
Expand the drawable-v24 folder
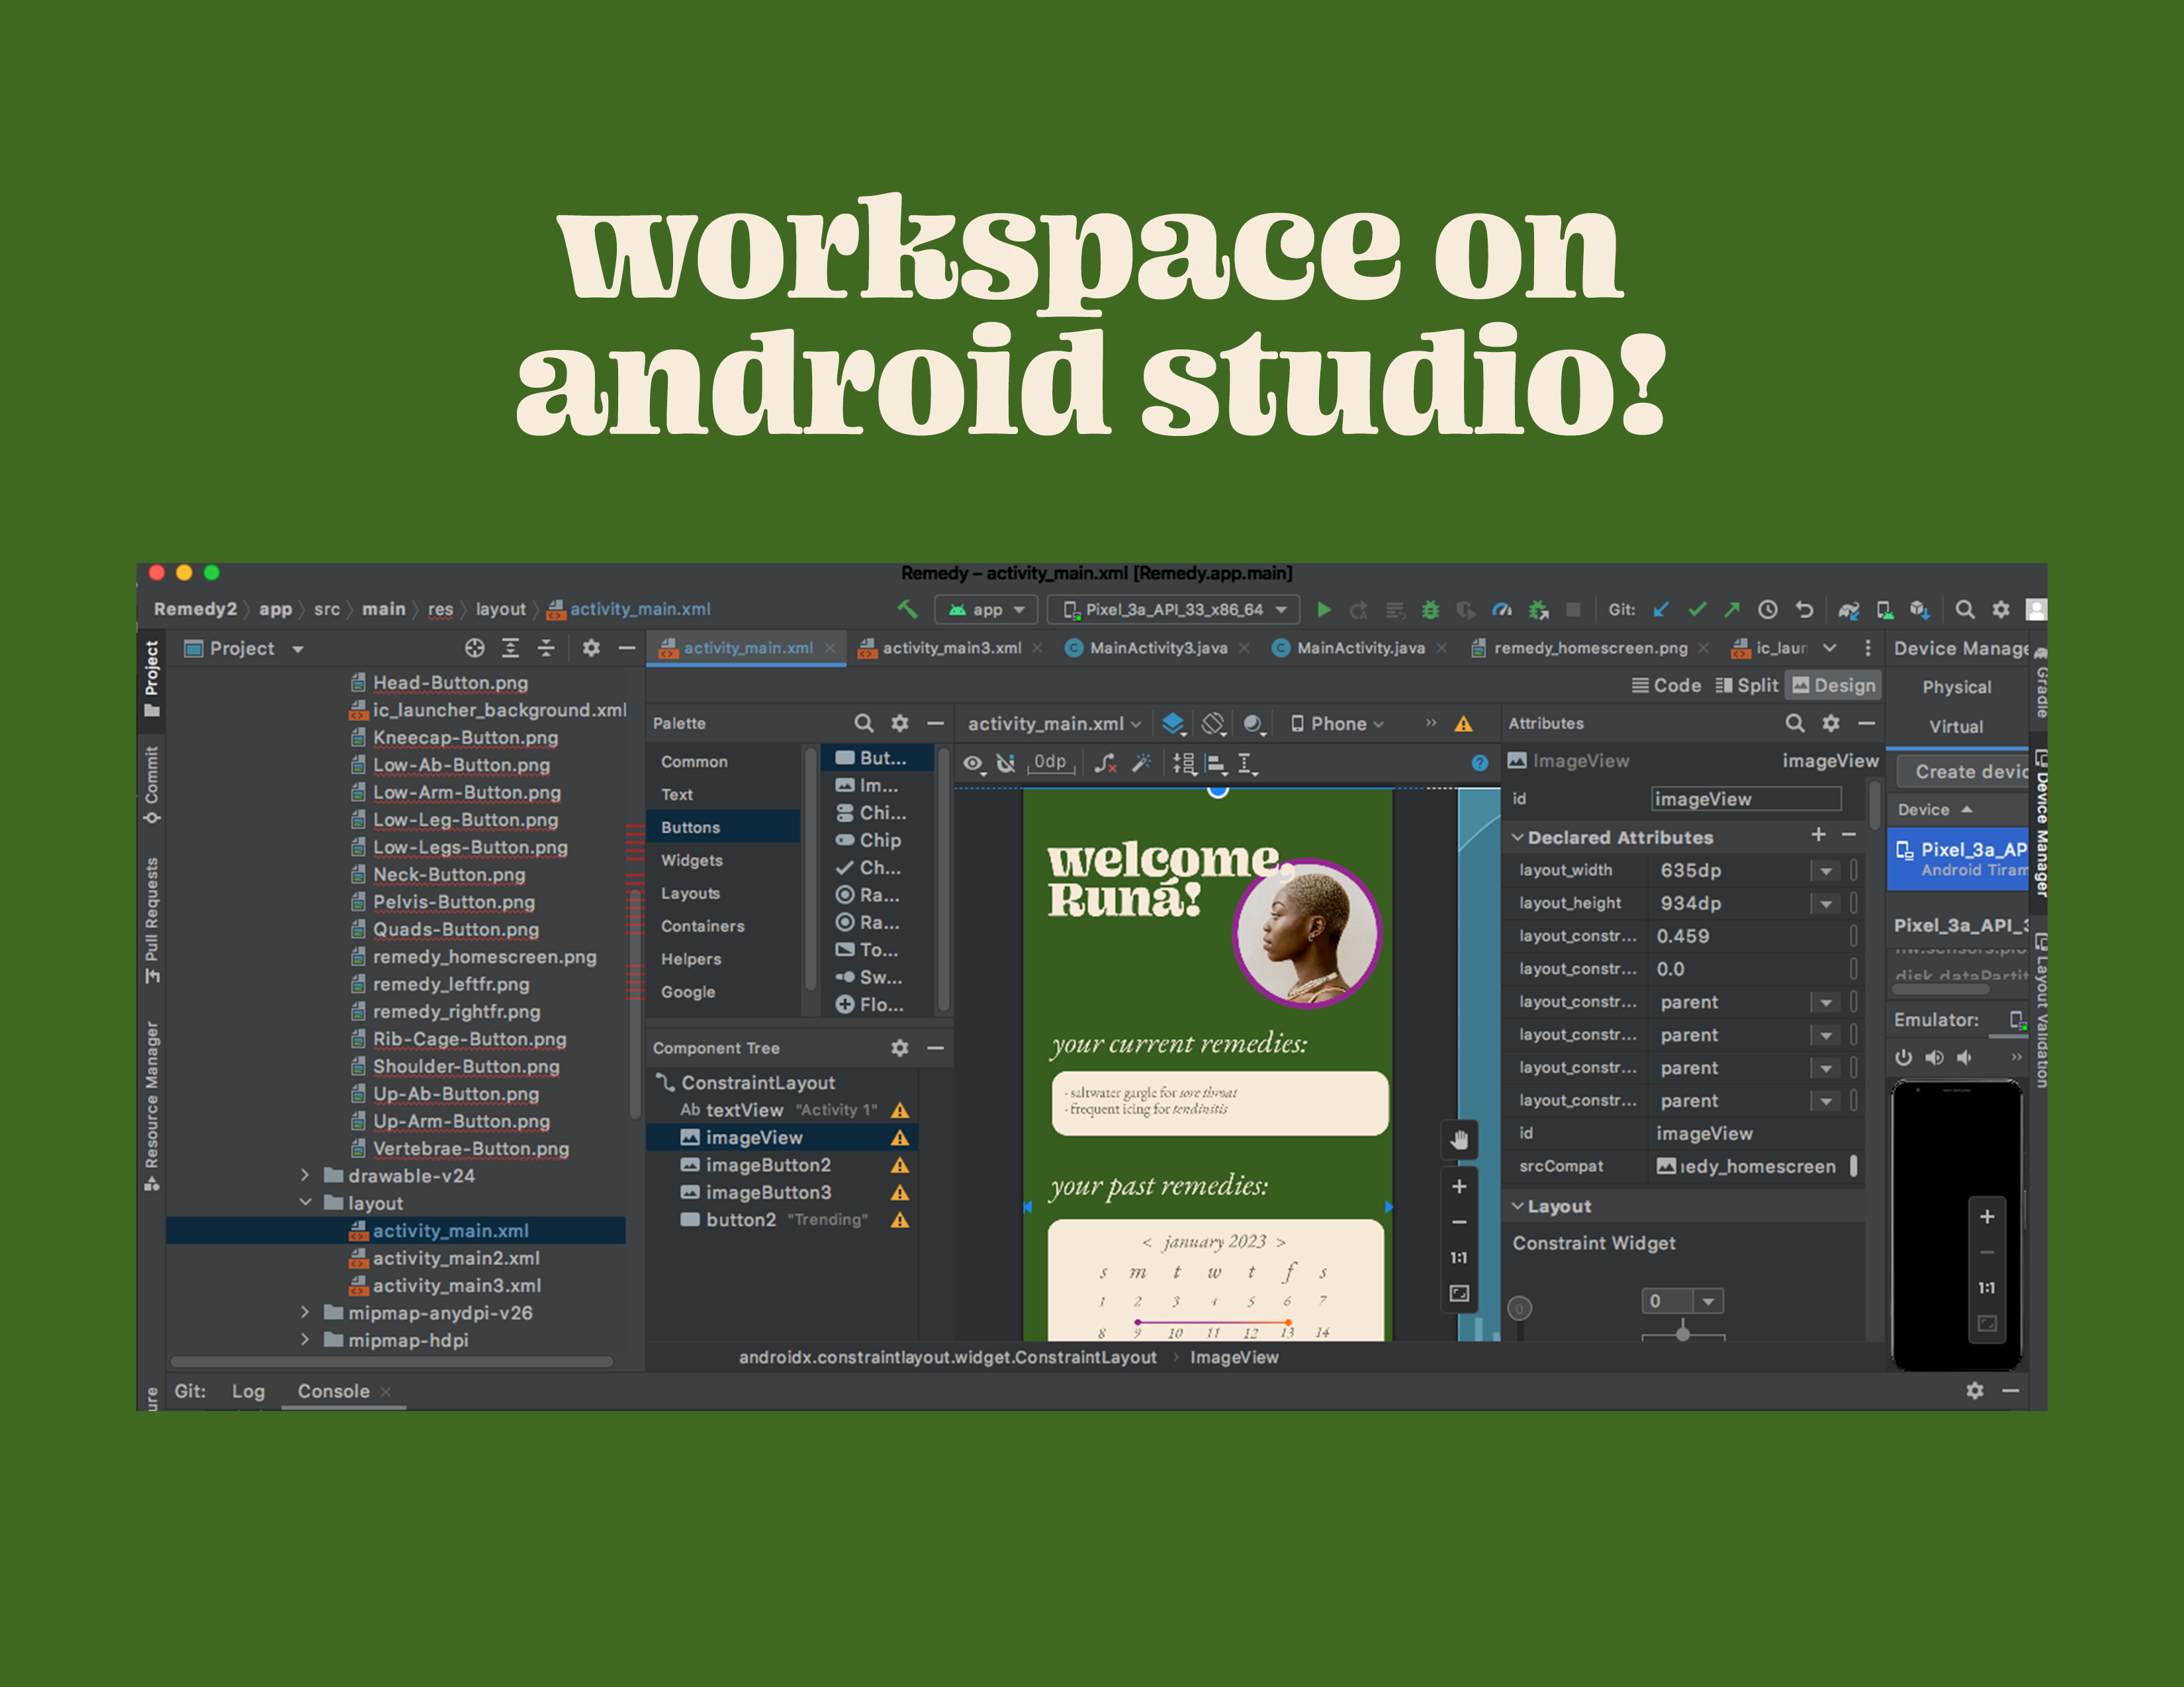click(x=306, y=1176)
